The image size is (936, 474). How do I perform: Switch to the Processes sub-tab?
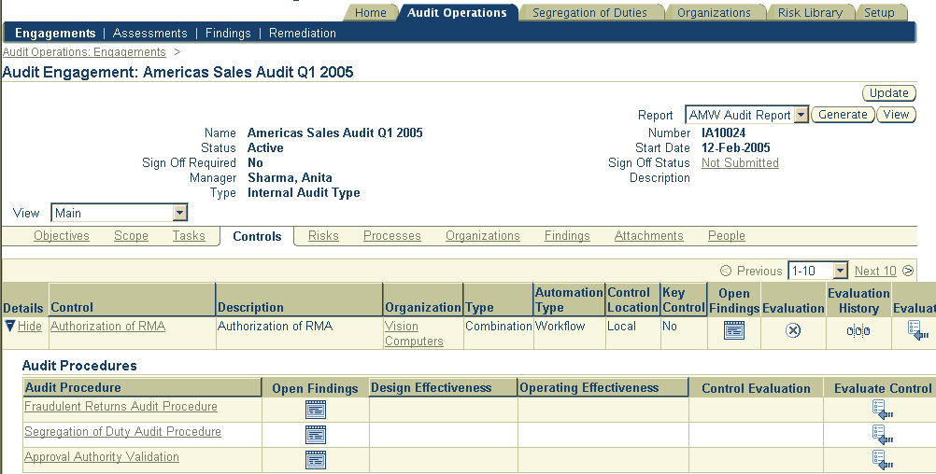tap(391, 235)
